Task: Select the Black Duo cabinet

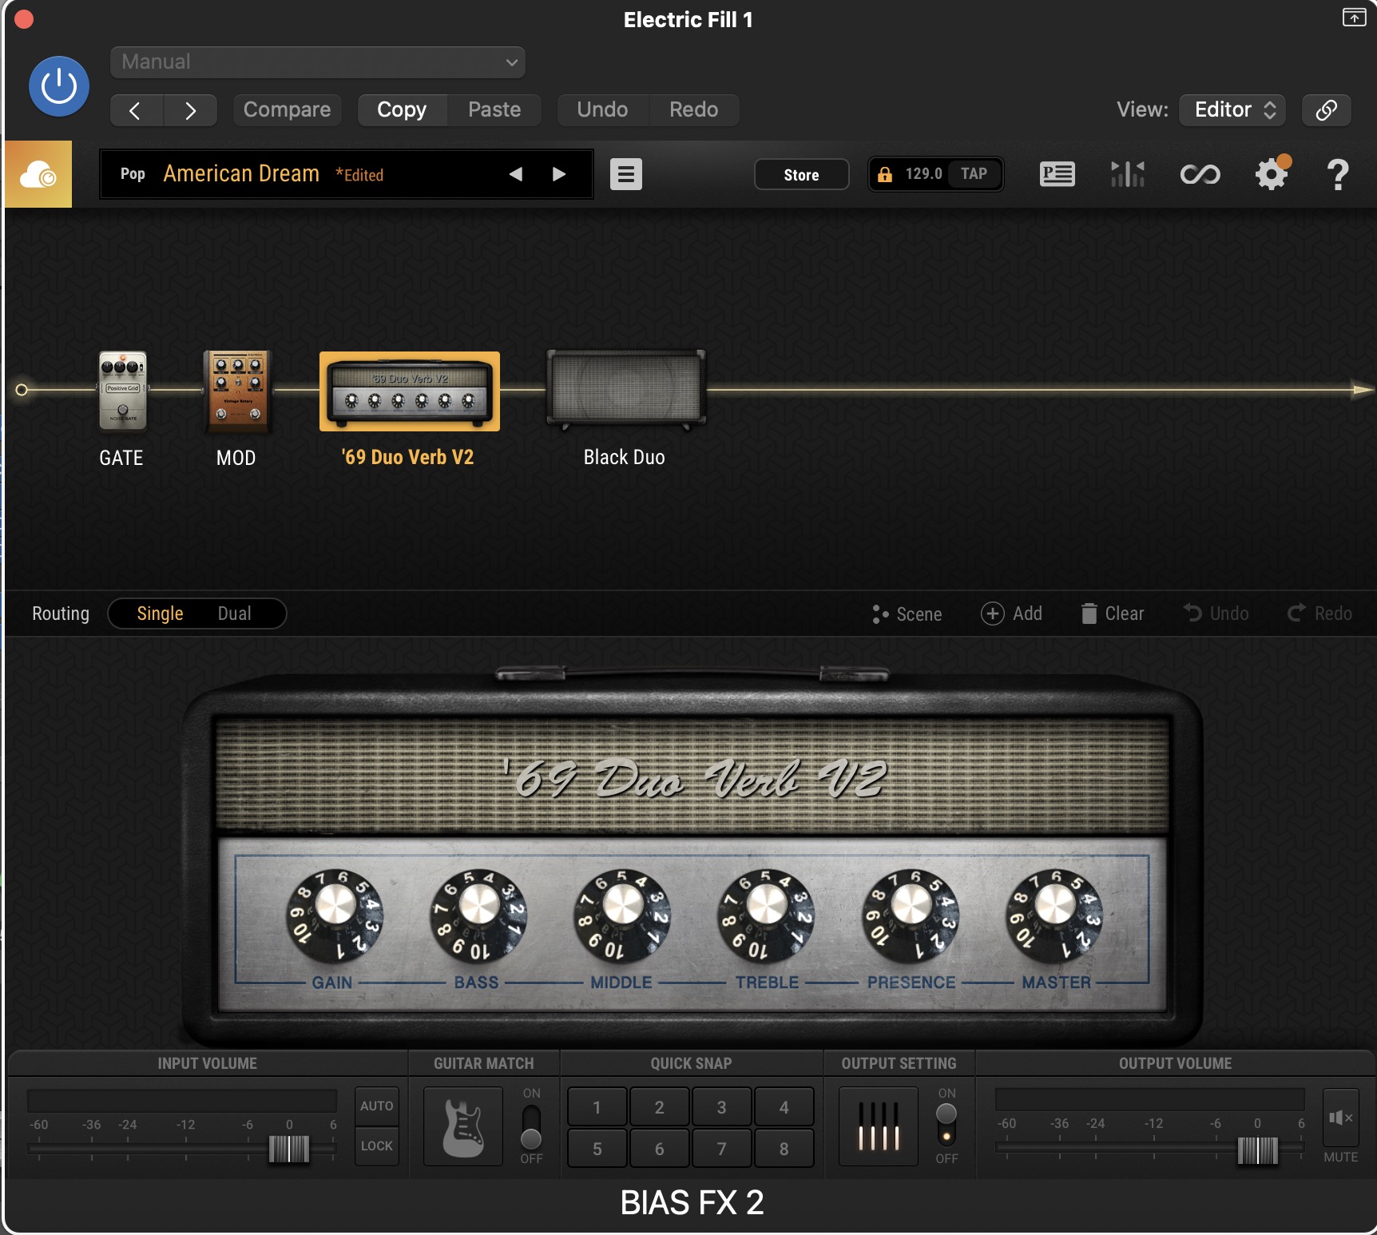Action: click(625, 389)
